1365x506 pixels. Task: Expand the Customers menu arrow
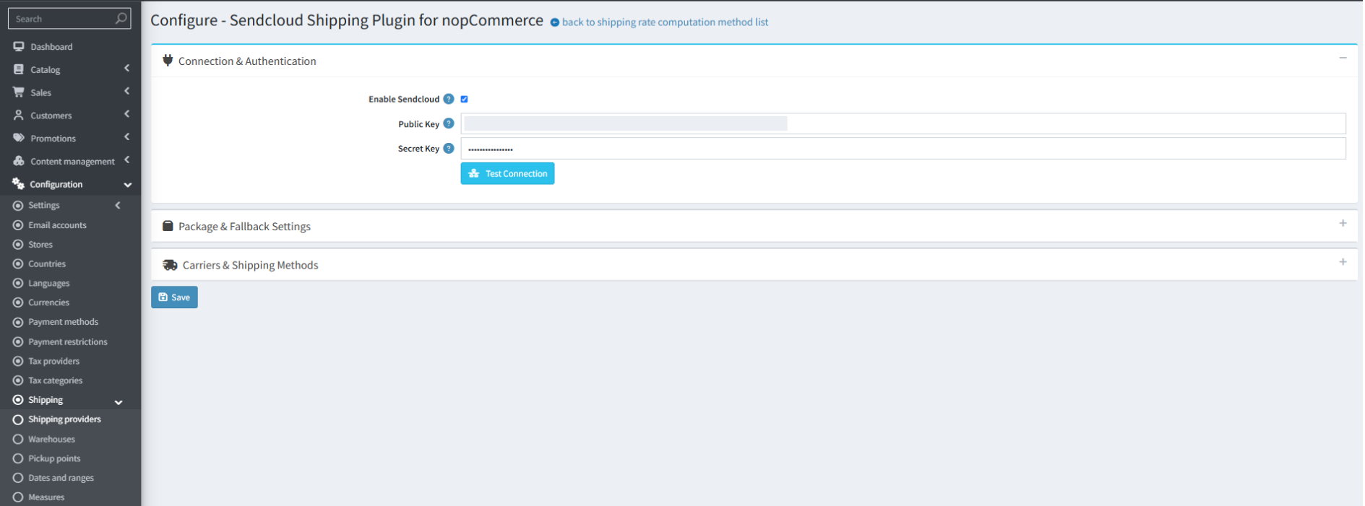click(x=127, y=114)
